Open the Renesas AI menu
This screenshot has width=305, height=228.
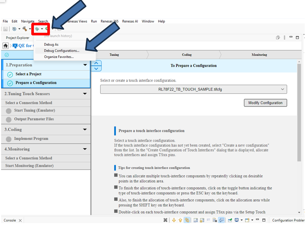pos(130,21)
